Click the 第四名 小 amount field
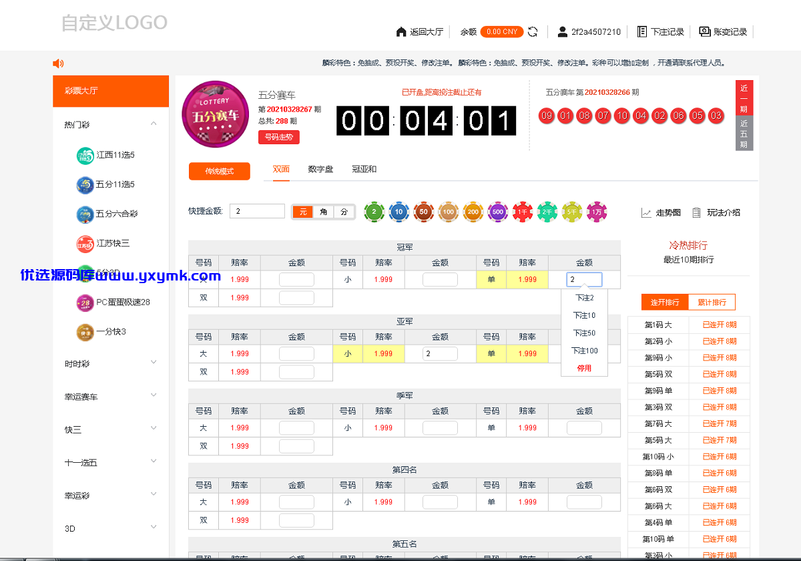Image resolution: width=801 pixels, height=561 pixels. tap(440, 502)
